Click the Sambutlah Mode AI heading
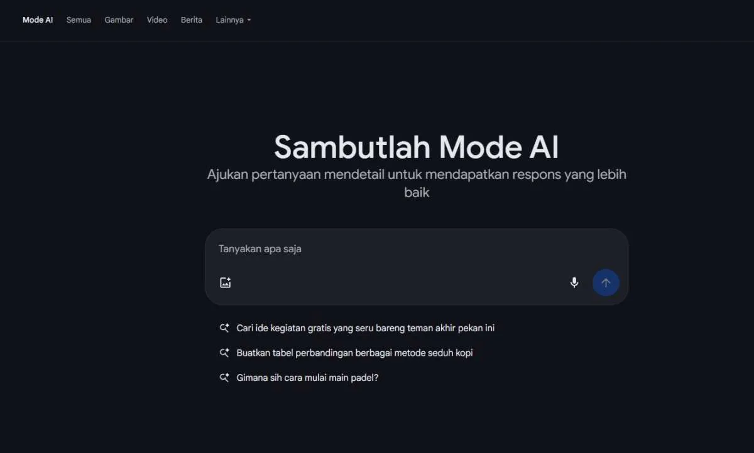 coord(417,147)
